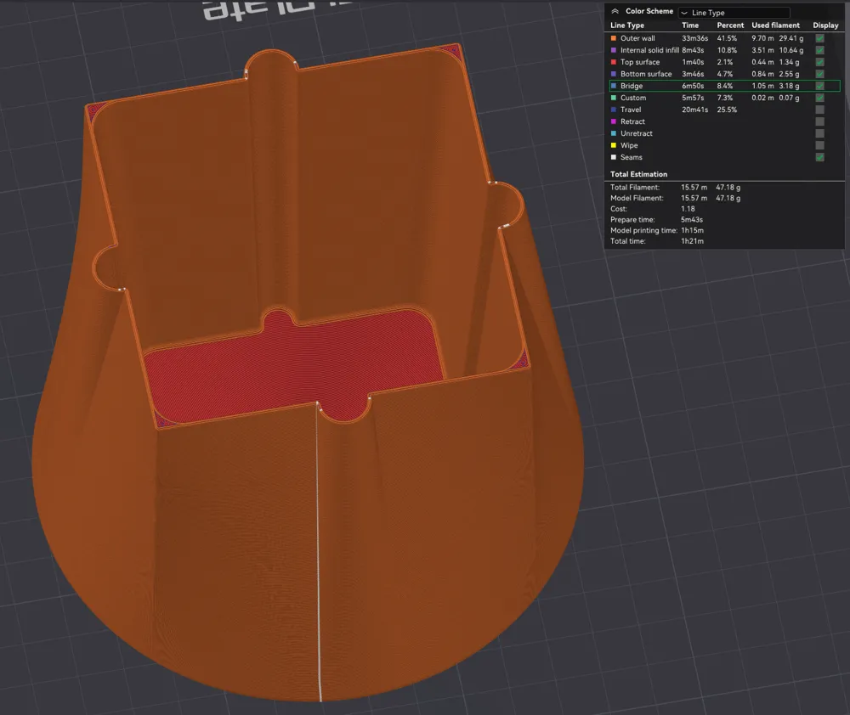The image size is (850, 715).
Task: Click the Bridge color swatch
Action: pyautogui.click(x=614, y=86)
